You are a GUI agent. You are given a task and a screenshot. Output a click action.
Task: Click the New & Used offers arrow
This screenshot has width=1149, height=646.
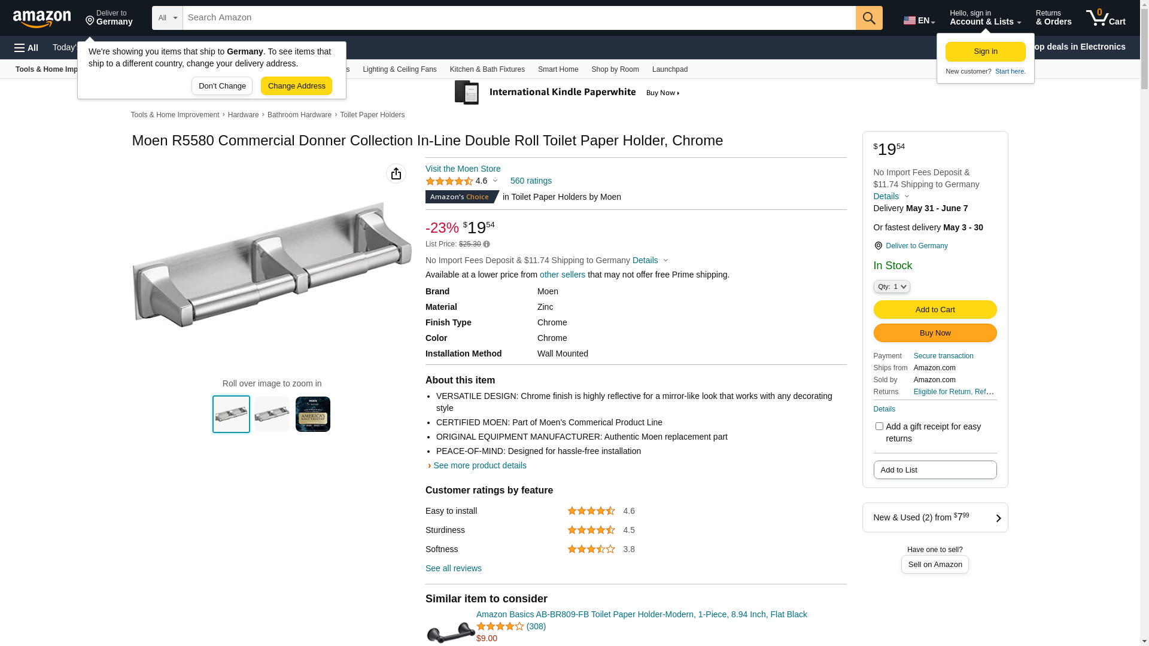pyautogui.click(x=998, y=518)
